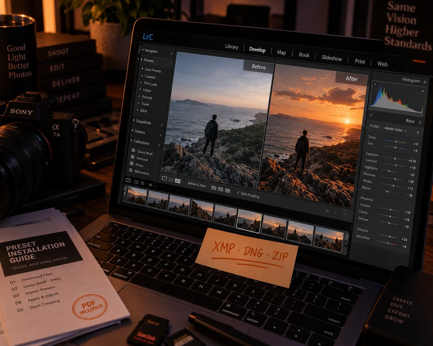Expand the History panel triangle
Screen dimensions: 433x346
[132, 130]
